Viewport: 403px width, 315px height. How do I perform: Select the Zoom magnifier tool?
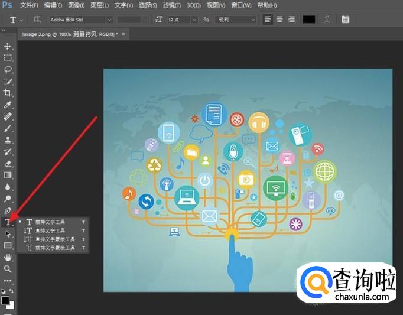8,269
